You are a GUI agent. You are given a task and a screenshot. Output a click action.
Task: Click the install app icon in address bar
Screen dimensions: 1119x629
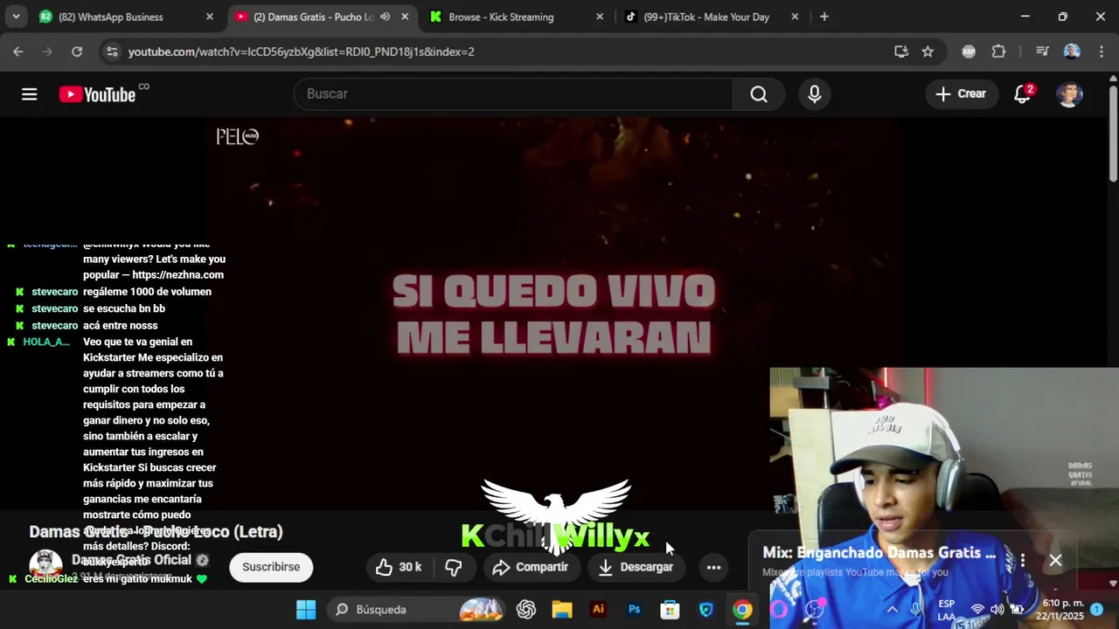(x=901, y=52)
